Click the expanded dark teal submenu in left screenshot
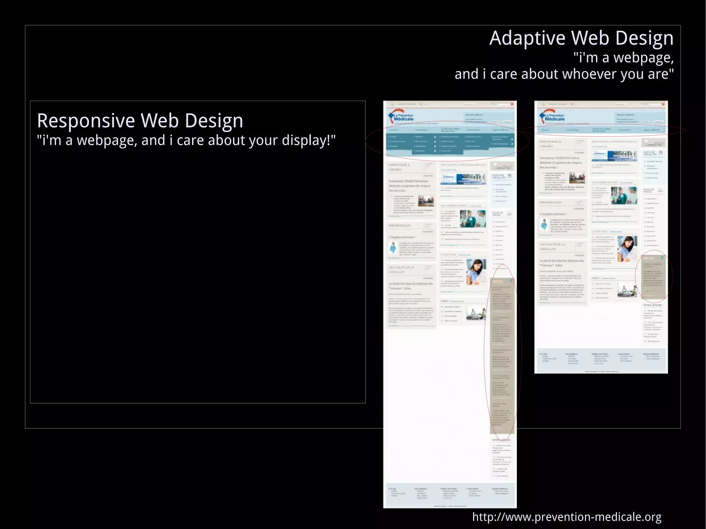 point(450,144)
